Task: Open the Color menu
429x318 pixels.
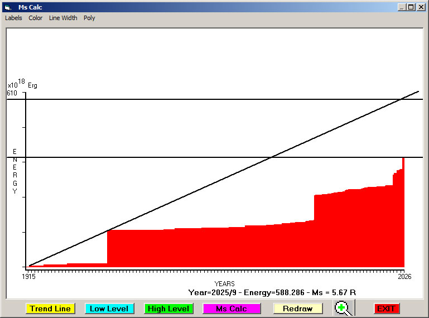Action: point(36,18)
